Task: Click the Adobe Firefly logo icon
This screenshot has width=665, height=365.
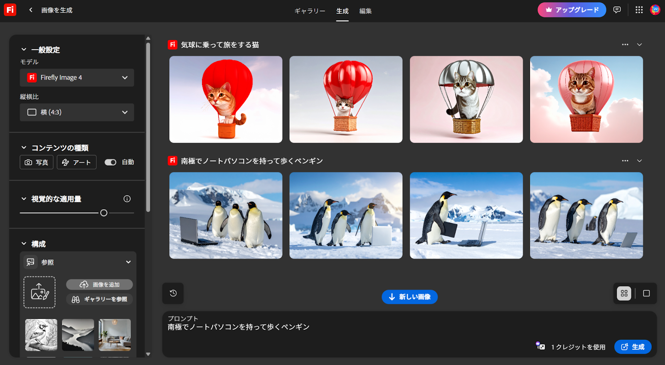Action: point(10,10)
